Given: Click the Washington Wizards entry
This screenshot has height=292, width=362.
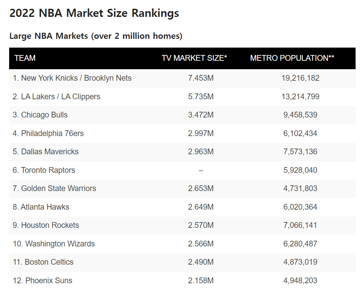Looking at the screenshot, I should tap(54, 244).
